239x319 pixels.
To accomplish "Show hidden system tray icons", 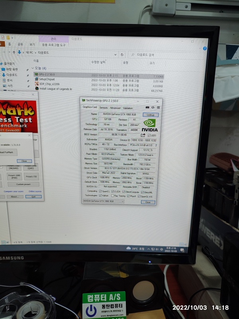I will point(148,249).
